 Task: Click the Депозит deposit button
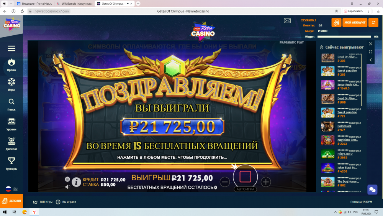point(11,201)
